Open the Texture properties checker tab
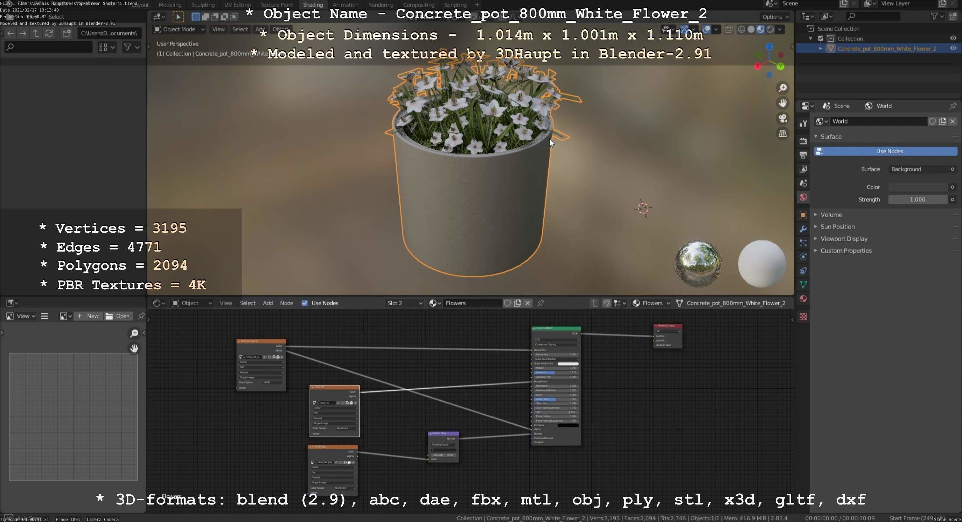 tap(803, 316)
